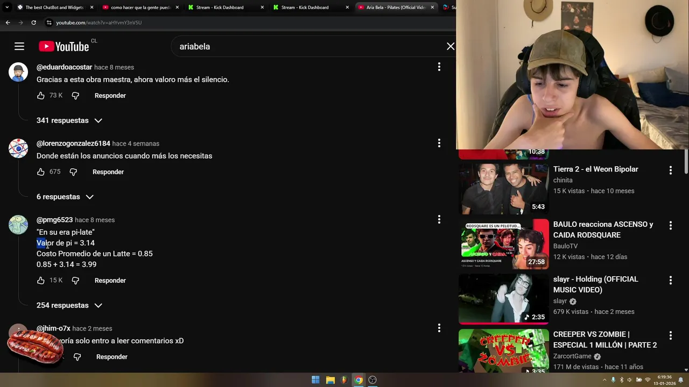
Task: Click the page vertical scrollbar
Action: pos(686,162)
